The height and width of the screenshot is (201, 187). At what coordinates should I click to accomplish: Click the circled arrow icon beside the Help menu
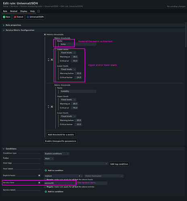38,11
